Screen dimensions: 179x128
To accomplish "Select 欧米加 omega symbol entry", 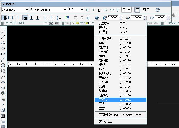I will click(x=120, y=91).
